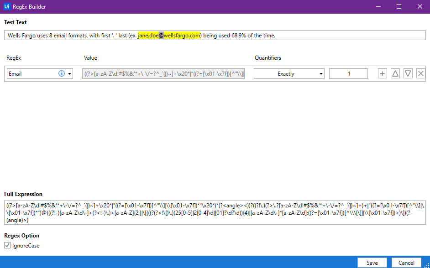
Task: Click inside the Test Text input box
Action: click(215, 35)
